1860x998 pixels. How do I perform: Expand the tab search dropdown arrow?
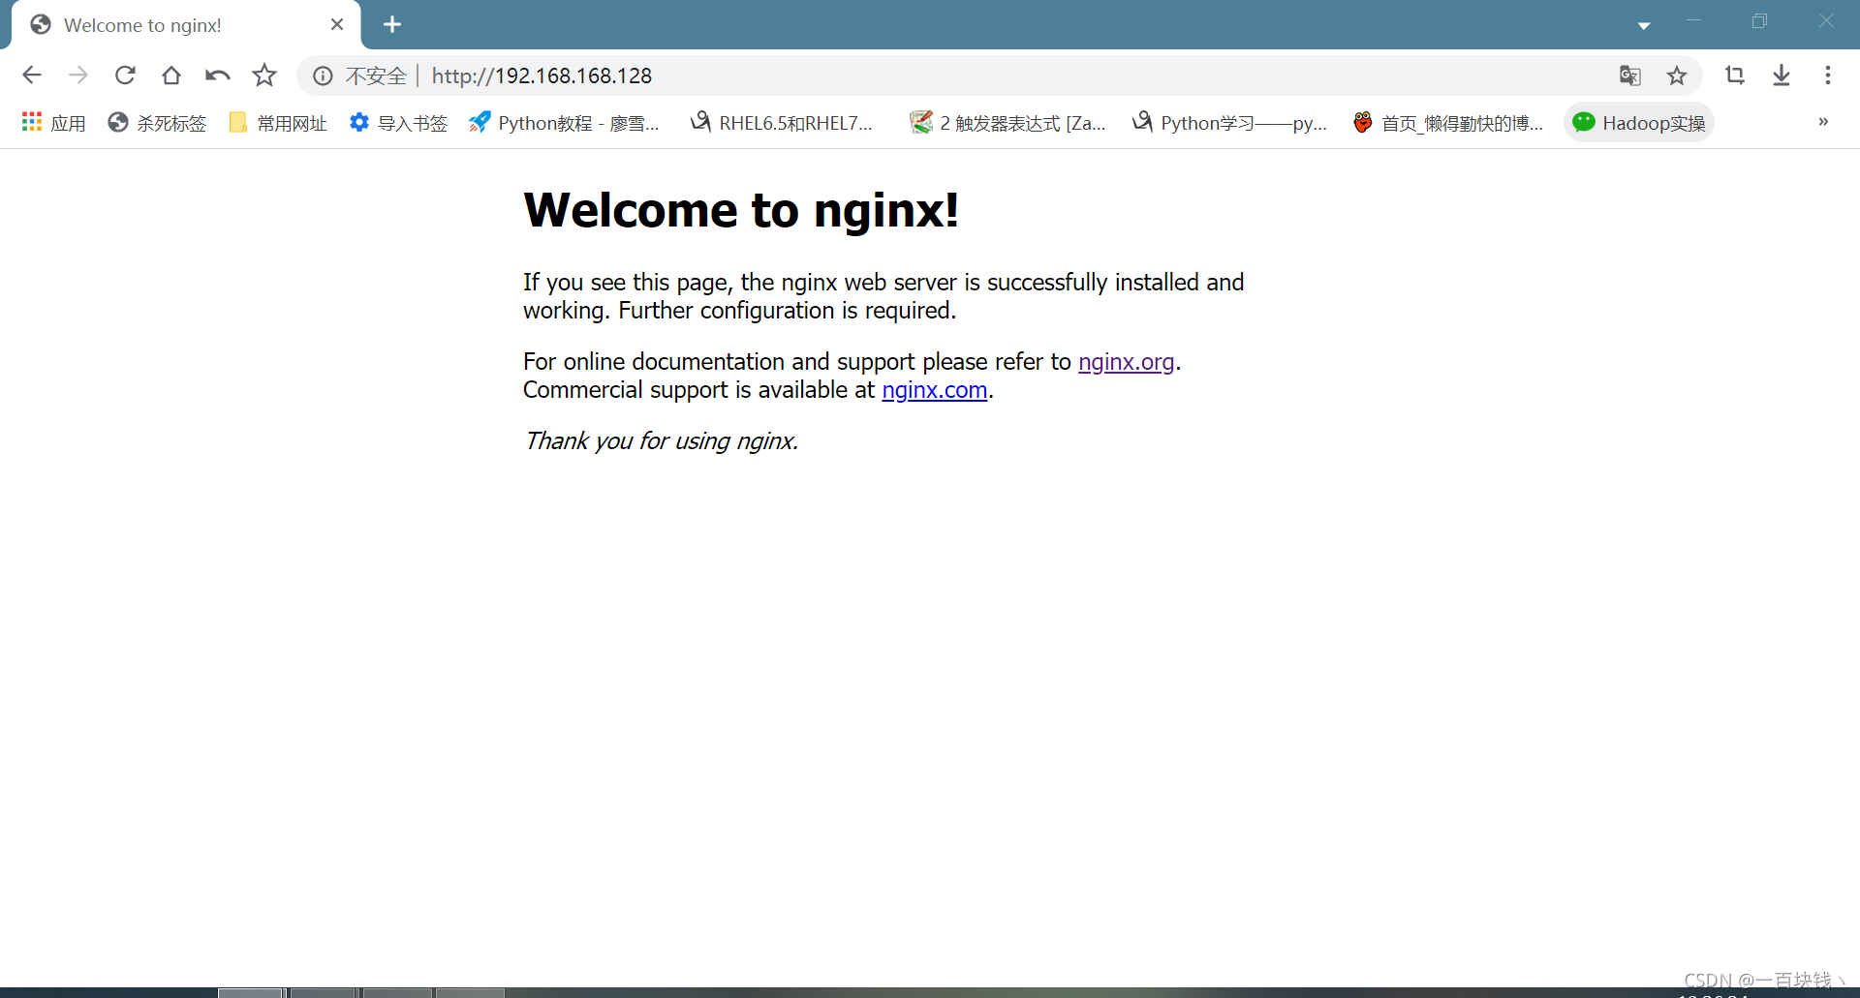[x=1644, y=26]
